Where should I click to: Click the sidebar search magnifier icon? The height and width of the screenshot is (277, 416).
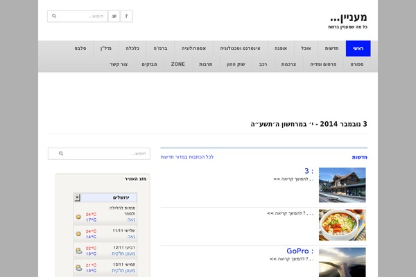coord(61,154)
